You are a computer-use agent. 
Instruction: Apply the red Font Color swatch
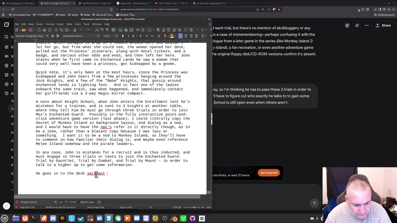(x=165, y=36)
